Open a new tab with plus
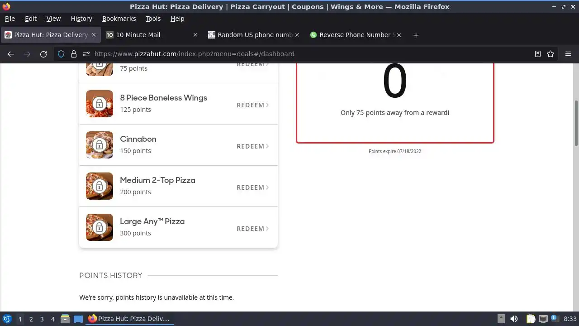The height and width of the screenshot is (326, 579). pos(416,35)
